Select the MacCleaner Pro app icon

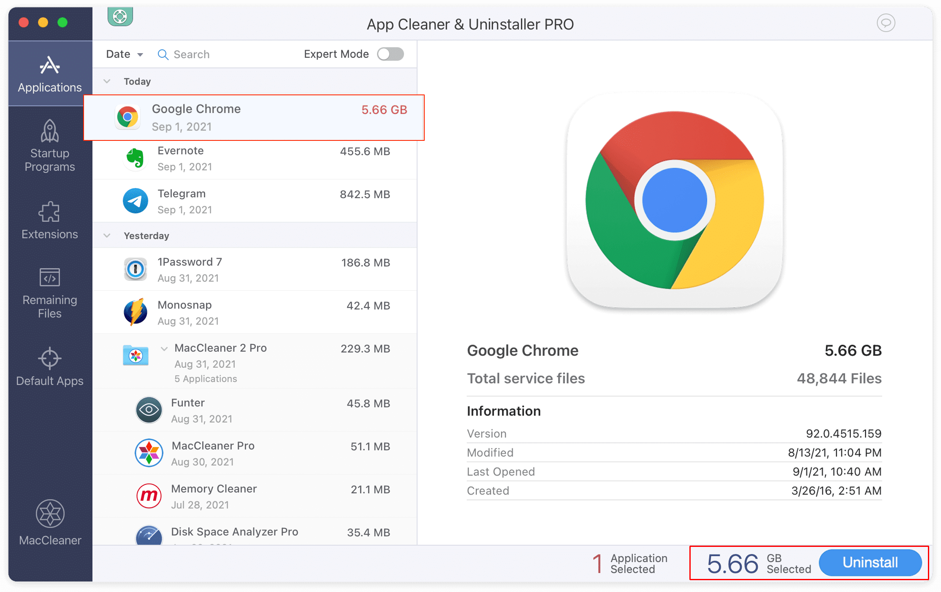coord(149,453)
